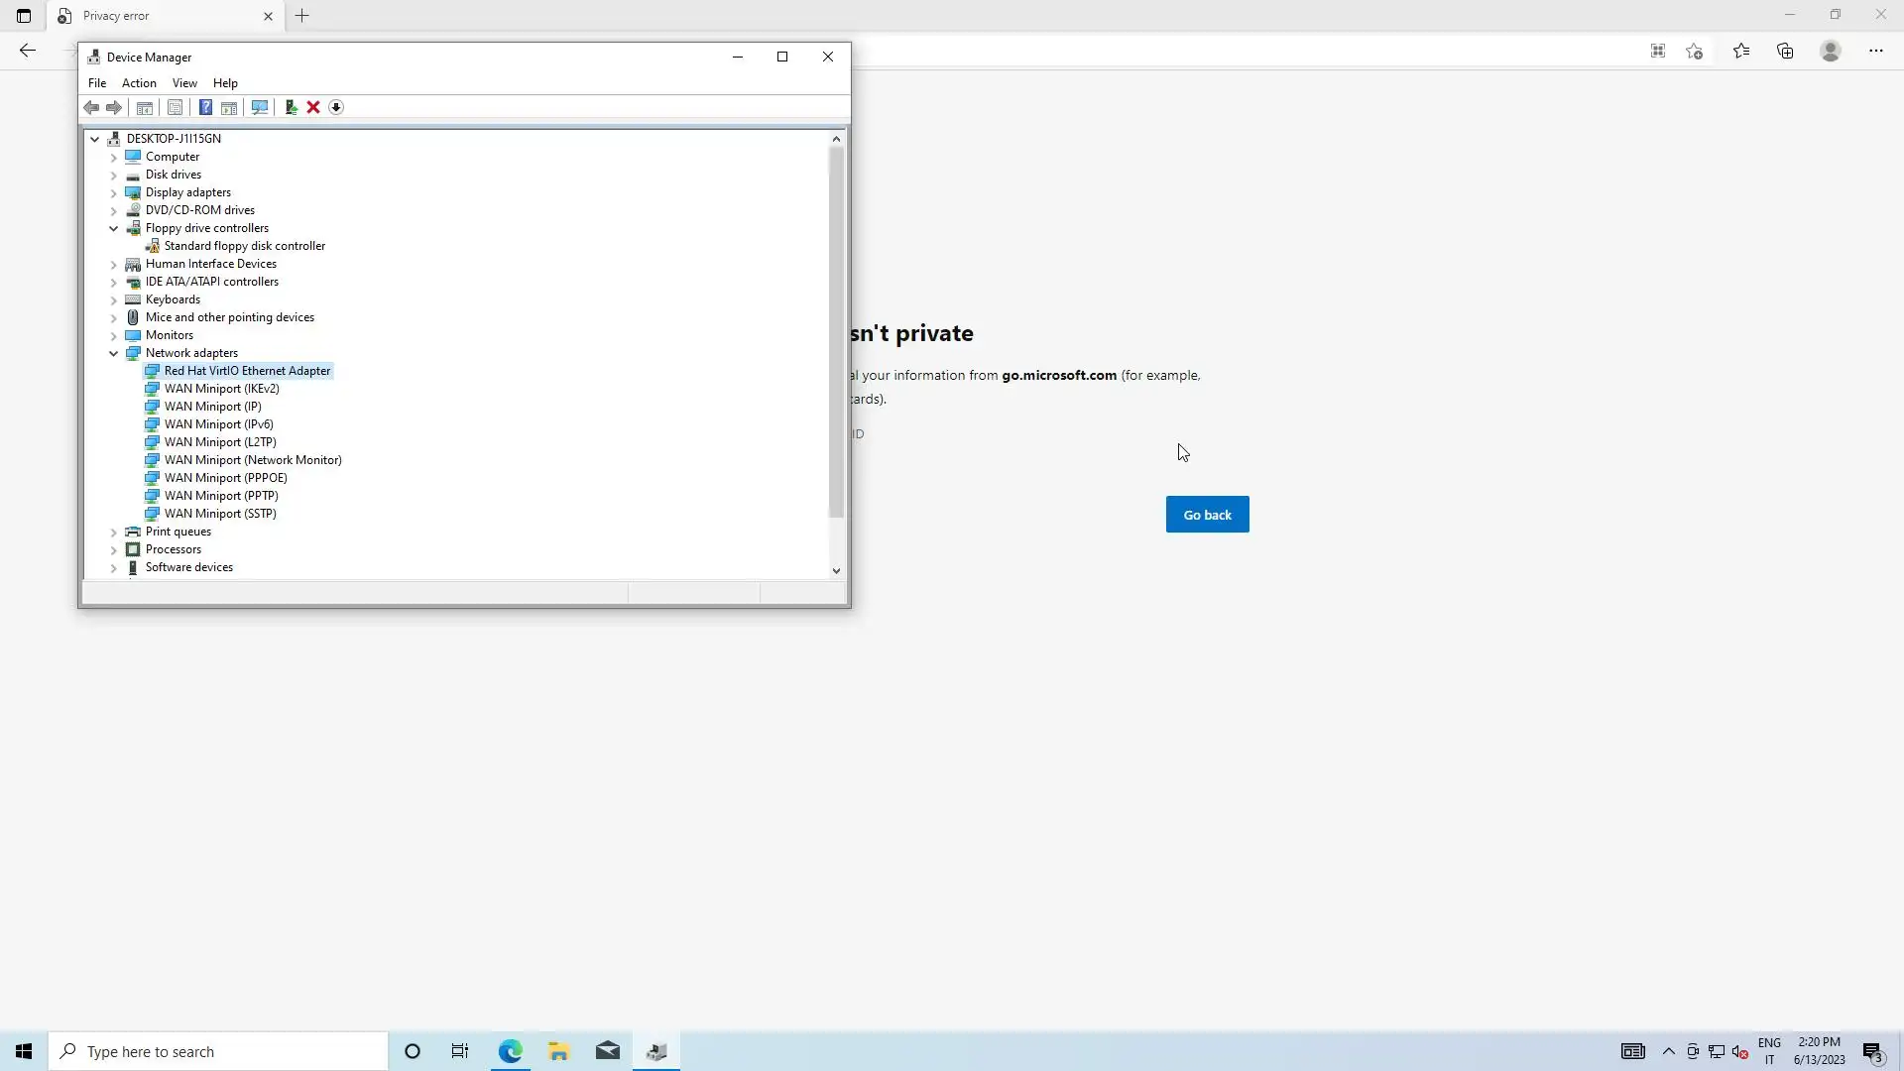
Task: Click the Properties toolbar icon
Action: [175, 107]
